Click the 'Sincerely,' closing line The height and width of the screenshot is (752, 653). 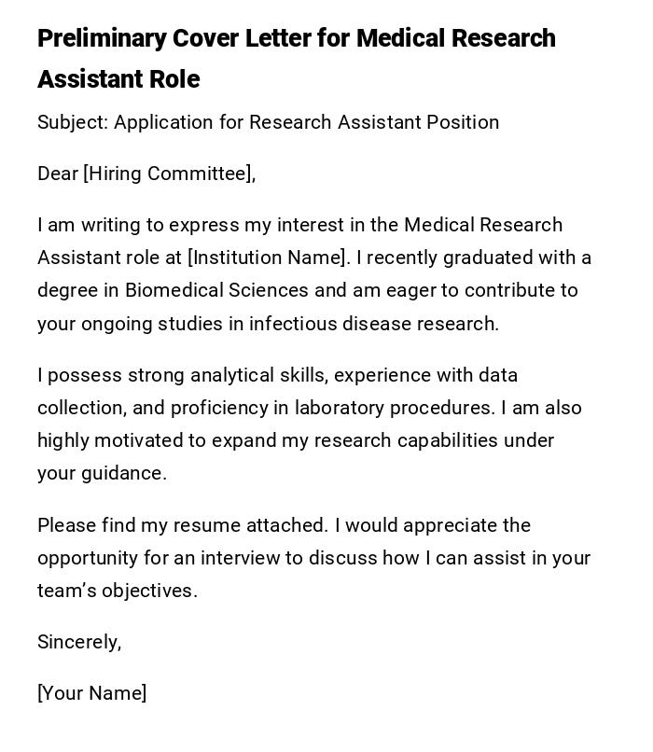click(x=79, y=642)
